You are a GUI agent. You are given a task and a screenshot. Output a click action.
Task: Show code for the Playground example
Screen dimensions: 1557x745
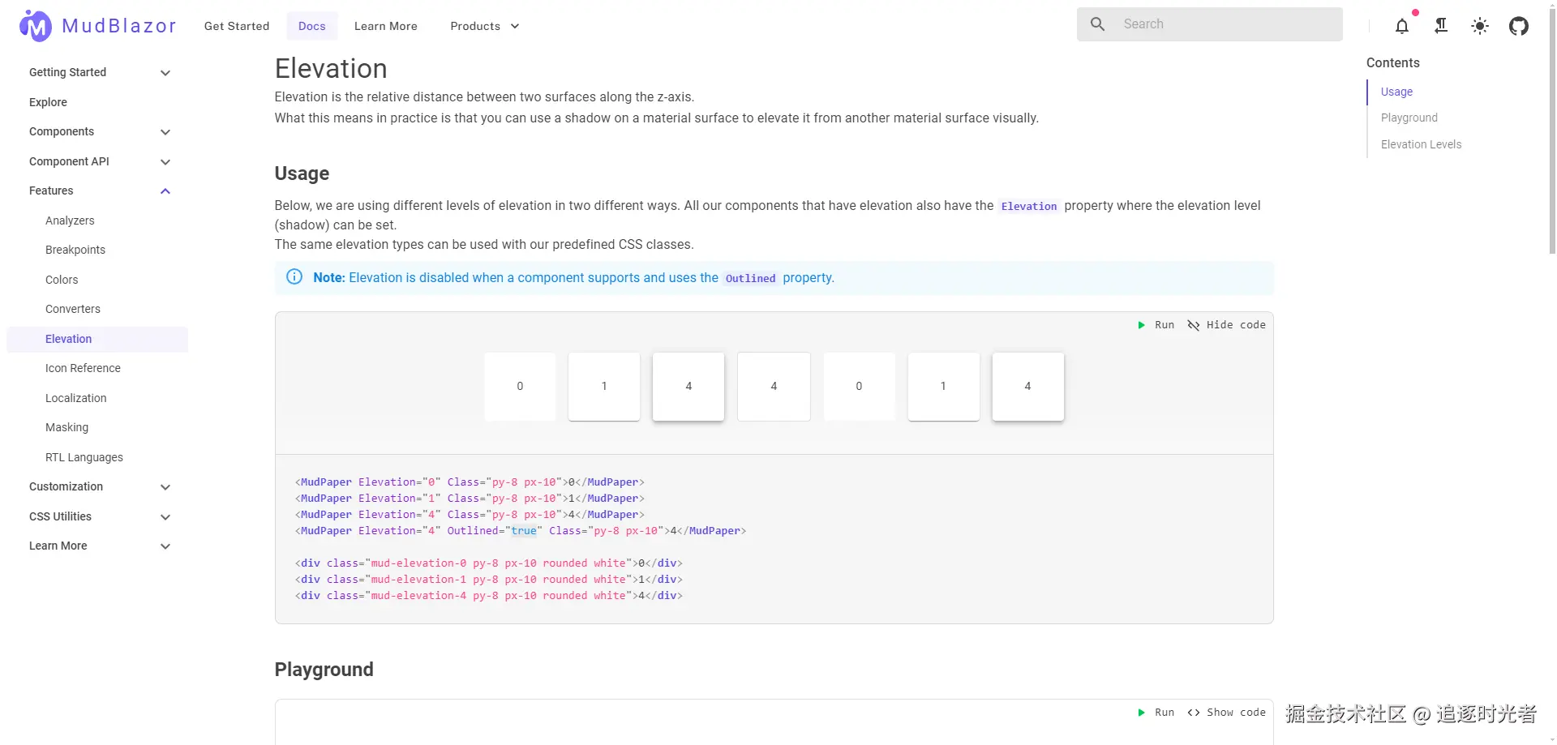pos(1226,713)
